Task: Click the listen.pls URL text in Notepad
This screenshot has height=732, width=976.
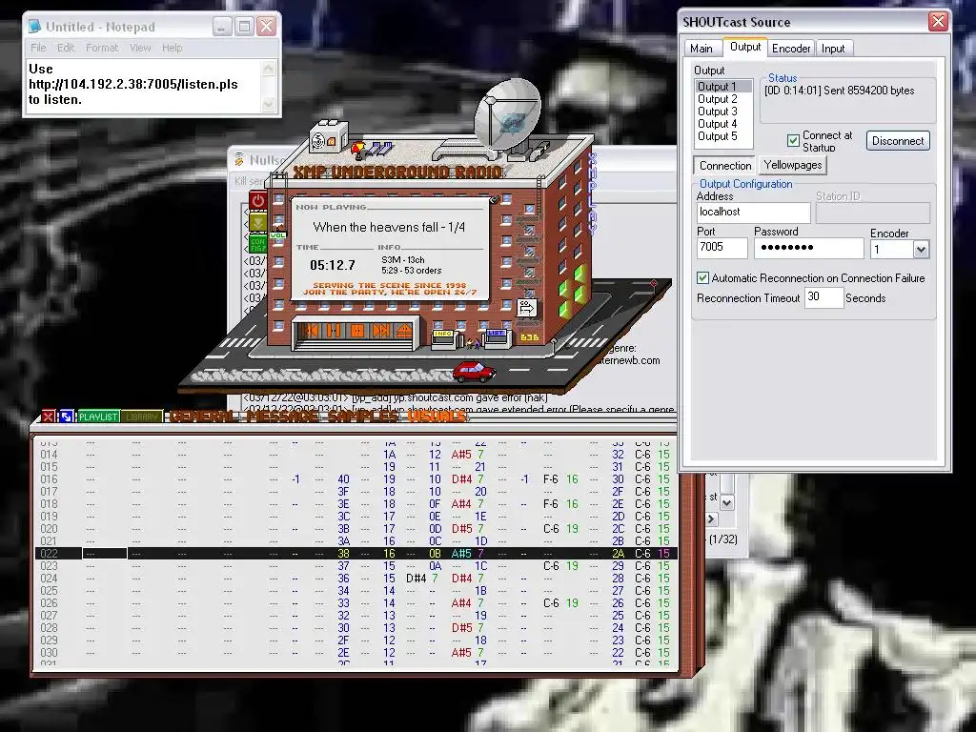Action: coord(133,84)
